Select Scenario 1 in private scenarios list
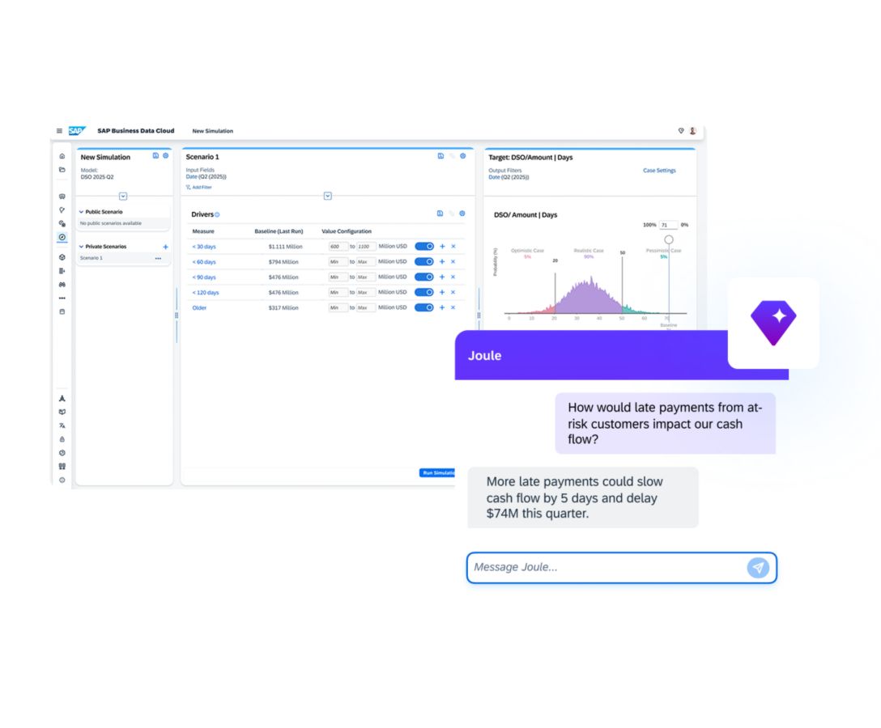This screenshot has width=881, height=728. [92, 258]
